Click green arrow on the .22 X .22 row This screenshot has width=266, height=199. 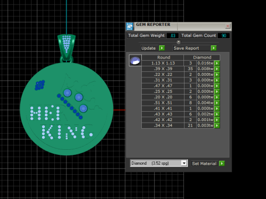[x=217, y=75]
